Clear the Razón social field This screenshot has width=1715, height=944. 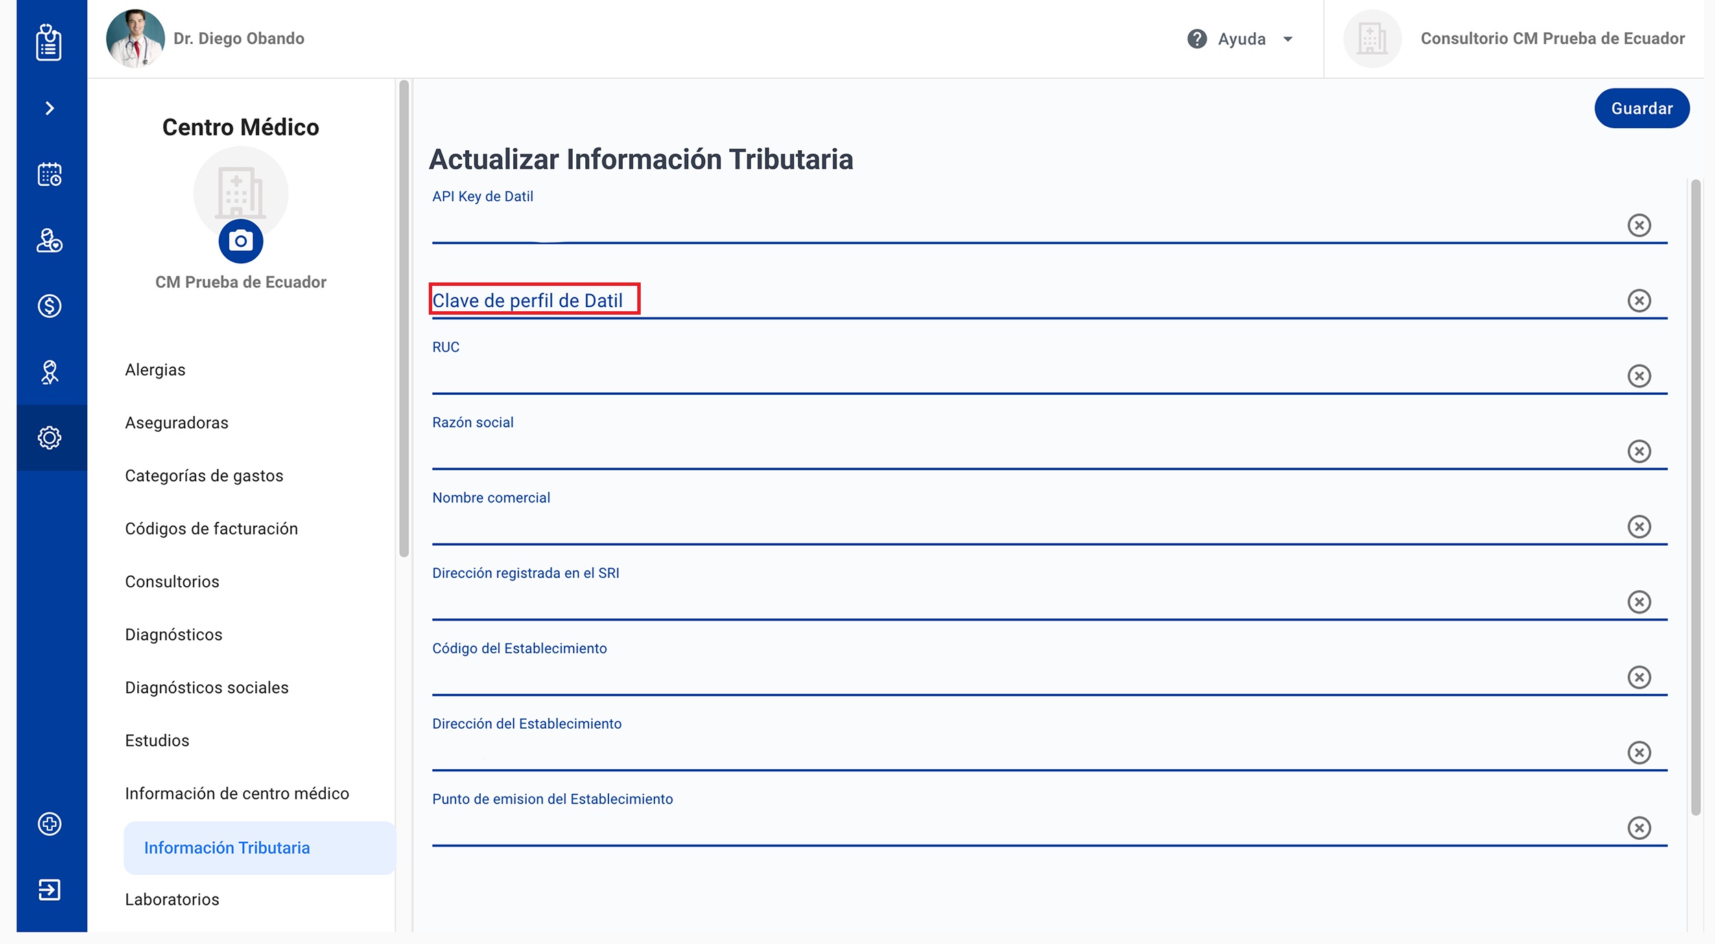[x=1639, y=451]
